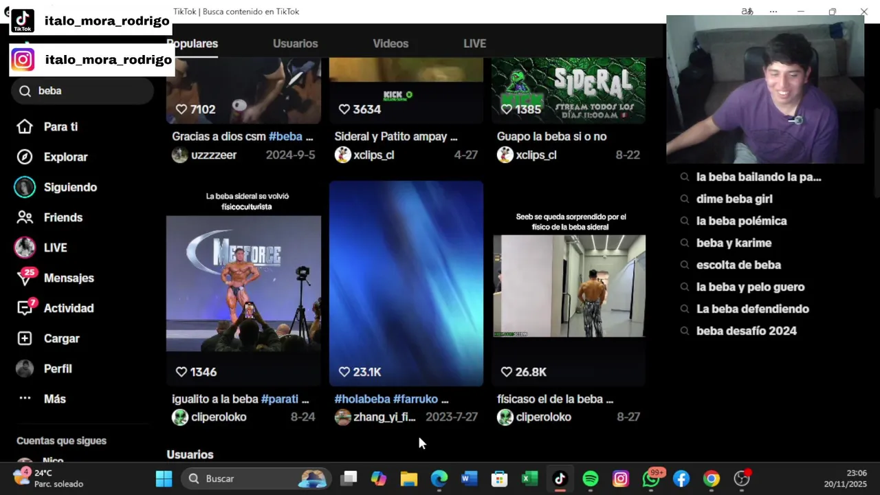Open Copilot from taskbar
Image resolution: width=880 pixels, height=495 pixels.
(379, 478)
